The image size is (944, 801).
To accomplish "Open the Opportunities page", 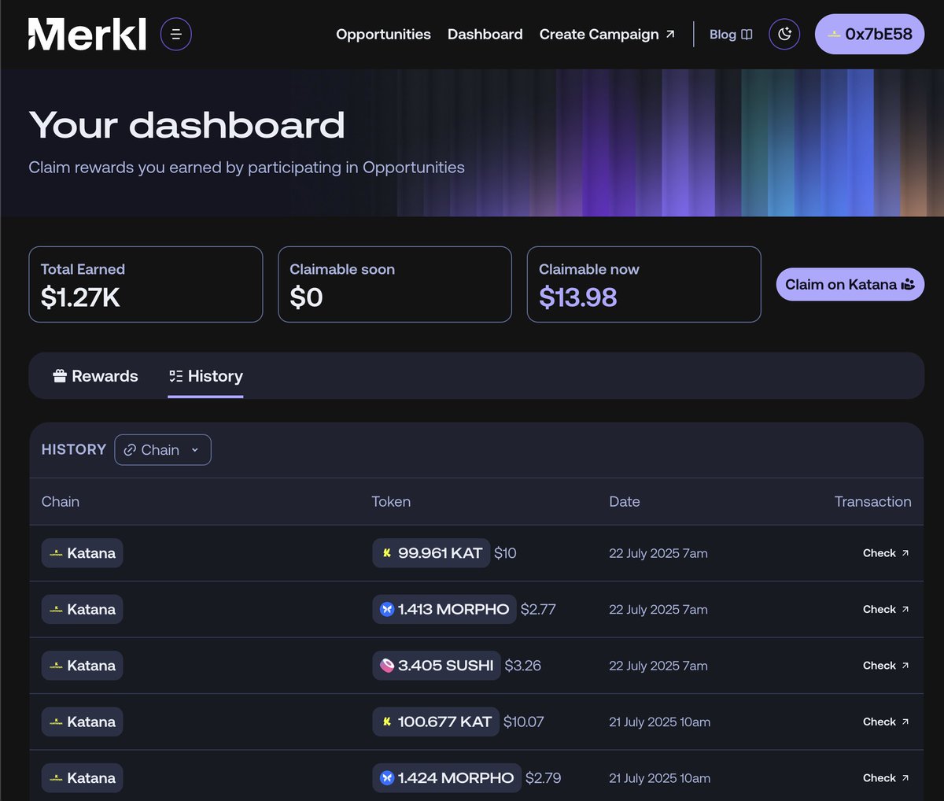I will coord(383,35).
